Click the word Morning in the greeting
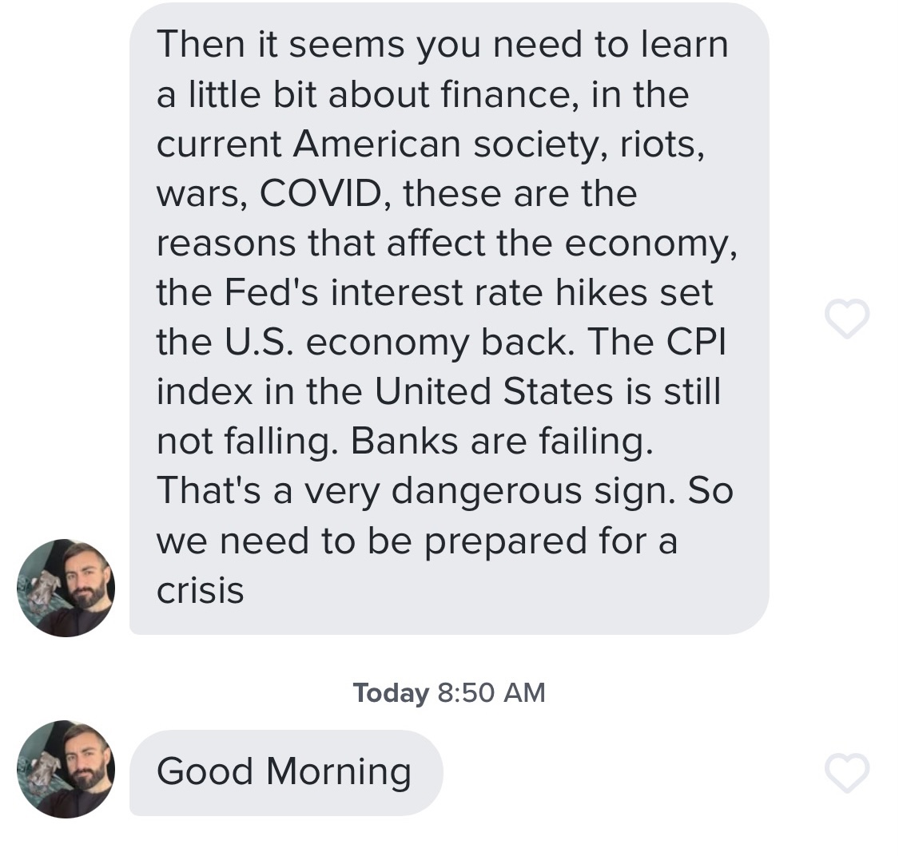This screenshot has width=899, height=856. tap(338, 772)
